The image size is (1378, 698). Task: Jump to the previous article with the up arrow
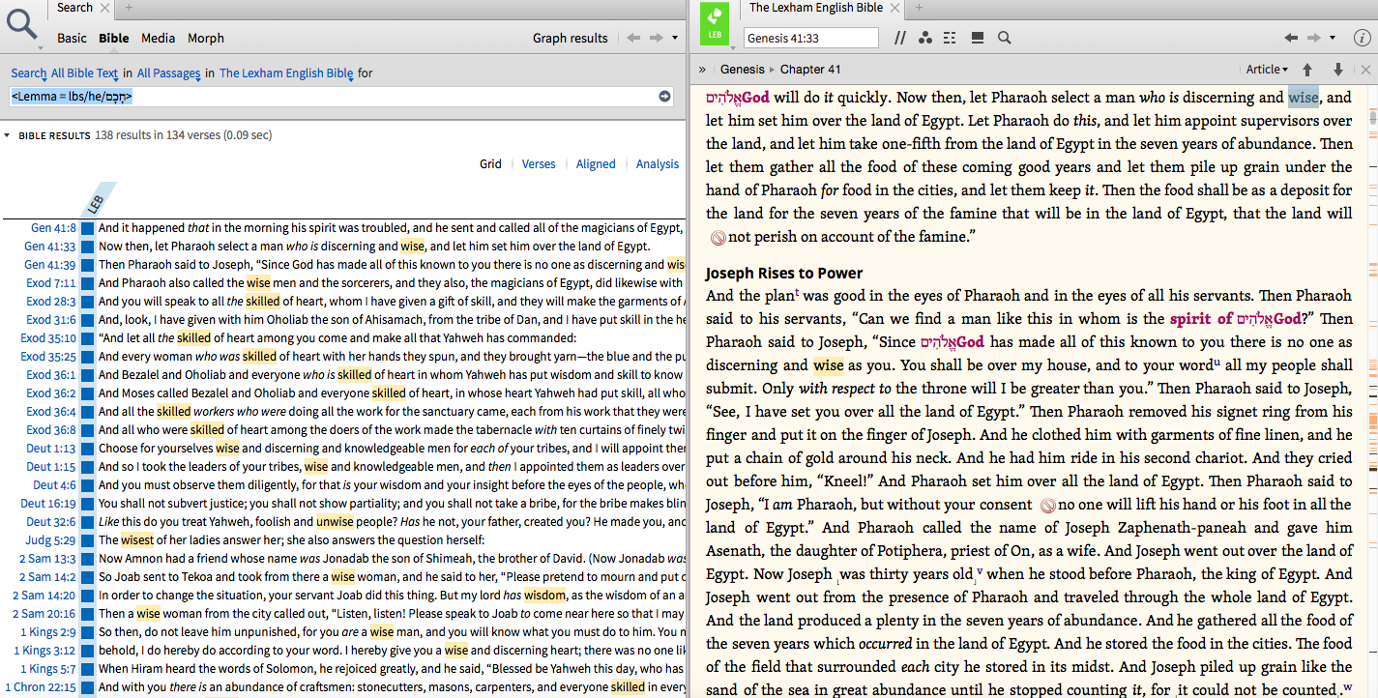1307,70
